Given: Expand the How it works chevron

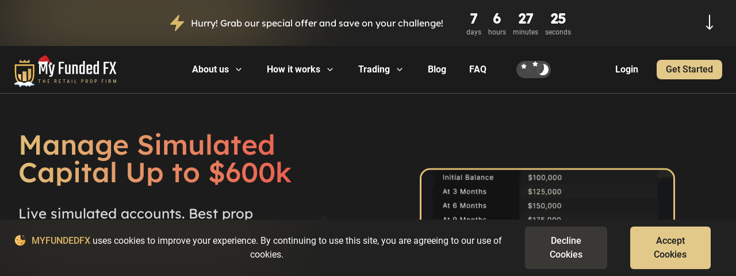Looking at the screenshot, I should click(330, 70).
